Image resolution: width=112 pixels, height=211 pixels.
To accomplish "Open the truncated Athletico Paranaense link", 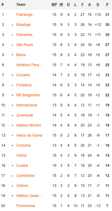I will tap(30, 65).
